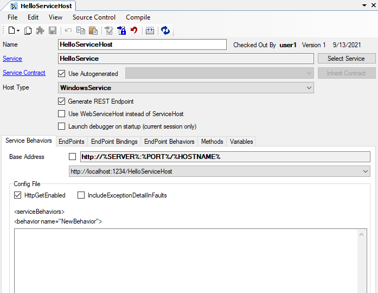Open the Service Contract link
378x293 pixels.
point(24,73)
